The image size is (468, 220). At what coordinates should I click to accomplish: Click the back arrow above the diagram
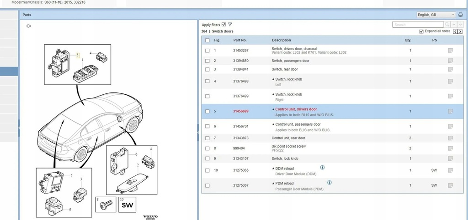tap(29, 26)
